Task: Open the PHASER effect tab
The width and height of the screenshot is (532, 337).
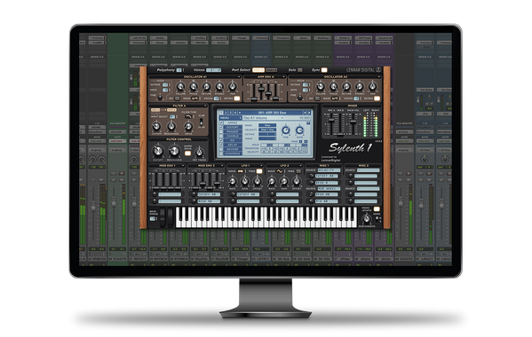Action: click(233, 132)
